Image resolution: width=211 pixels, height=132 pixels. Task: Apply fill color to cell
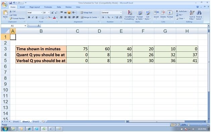click(49, 17)
